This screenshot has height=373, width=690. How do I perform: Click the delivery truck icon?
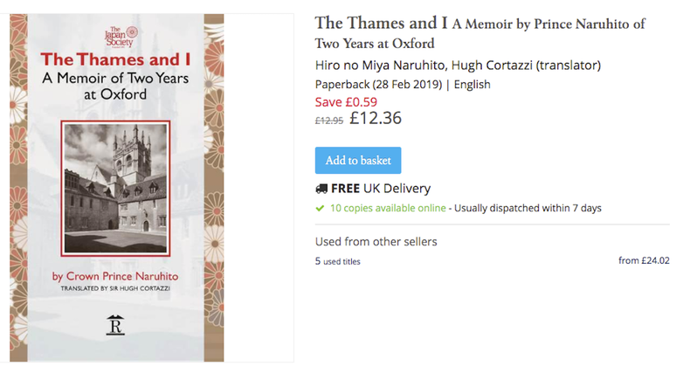[x=321, y=189]
